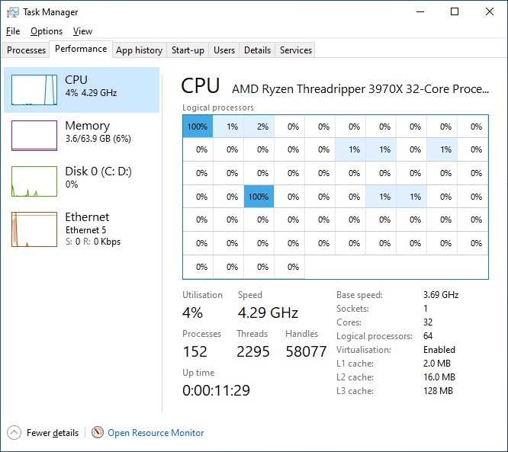The height and width of the screenshot is (452, 508).
Task: Open the Disk 0 graph thumbnail
Action: click(x=34, y=181)
